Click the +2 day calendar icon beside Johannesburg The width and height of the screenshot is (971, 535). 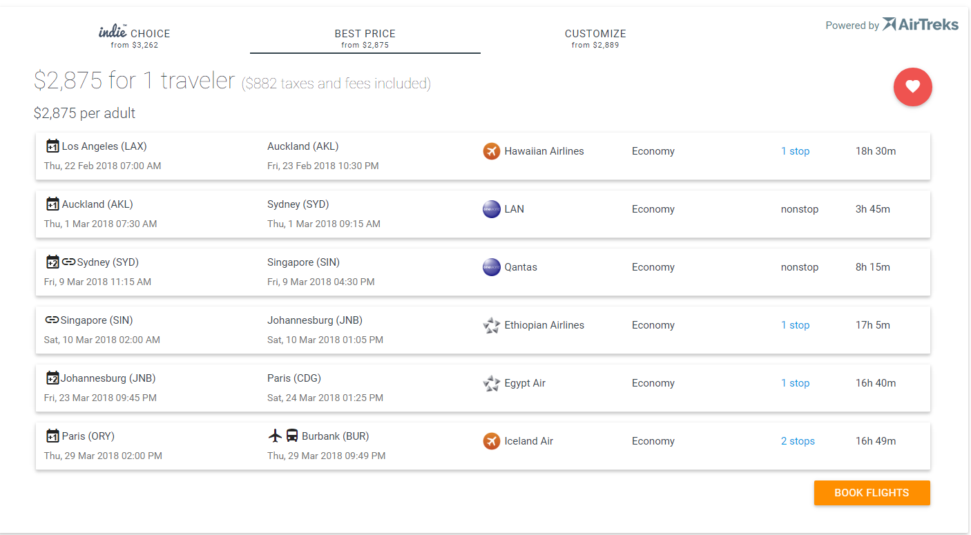pos(52,378)
